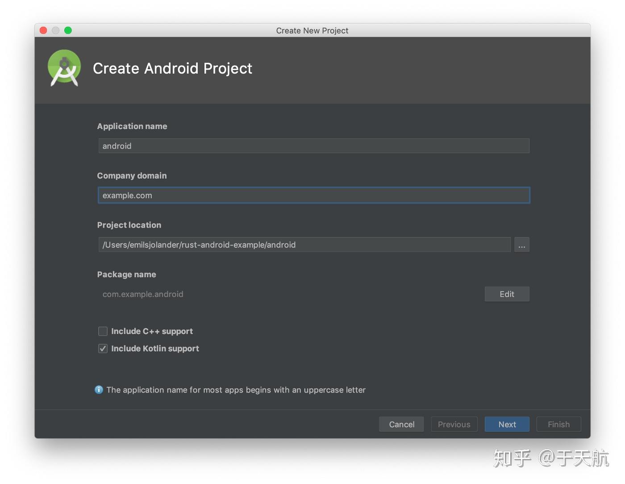Click the Project location label
The image size is (625, 484).
129,225
